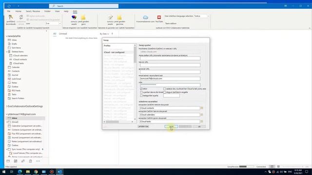Click the highlighted test button in dialog
Image resolution: width=312 pixels, height=175 pixels.
click(x=171, y=126)
